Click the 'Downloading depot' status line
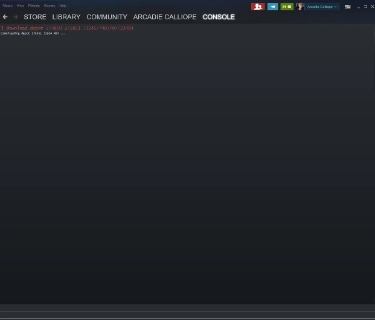 (x=33, y=33)
